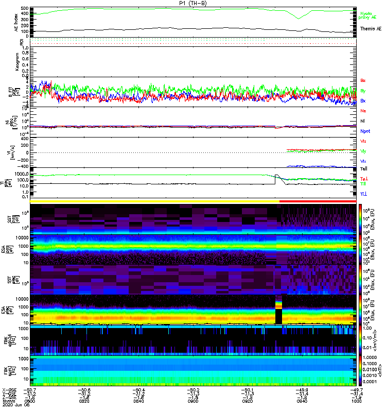The image size is (386, 412).
Task: Click the FBK magnetic field nT color bar
Action: click(360, 371)
